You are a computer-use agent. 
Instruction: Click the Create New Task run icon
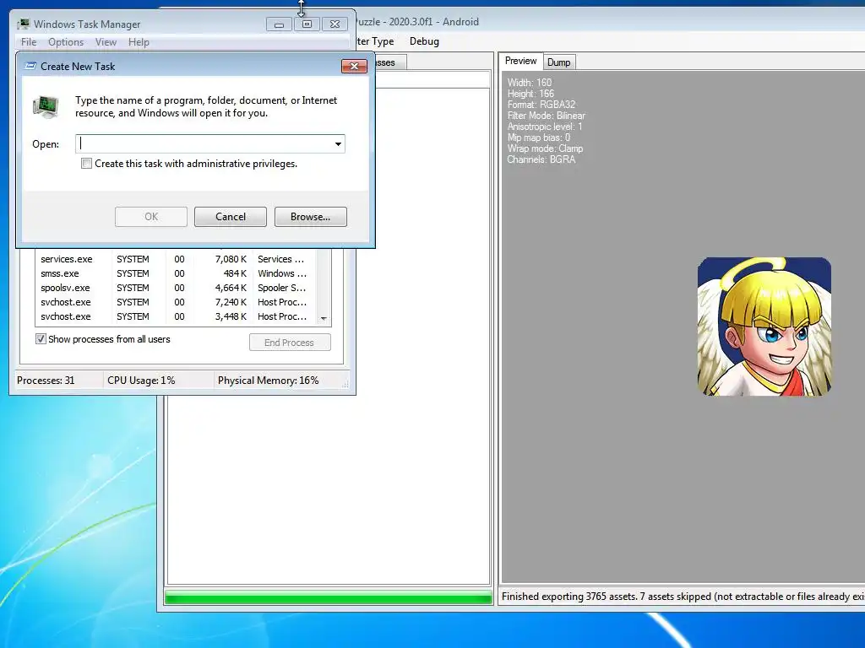point(31,66)
